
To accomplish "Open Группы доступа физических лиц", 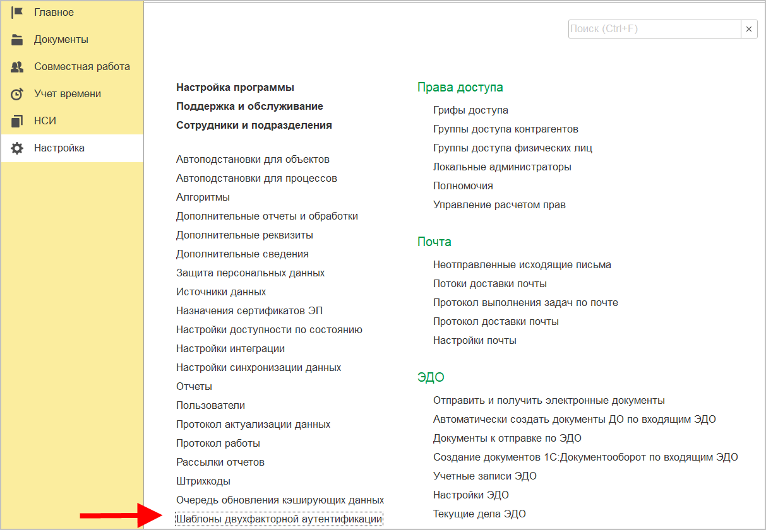I will [513, 148].
